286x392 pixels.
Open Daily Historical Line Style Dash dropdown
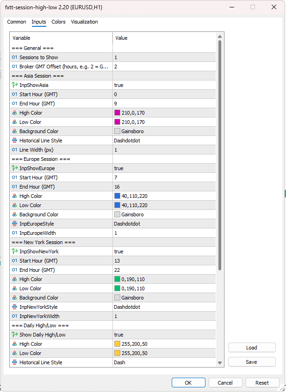[x=164, y=362]
